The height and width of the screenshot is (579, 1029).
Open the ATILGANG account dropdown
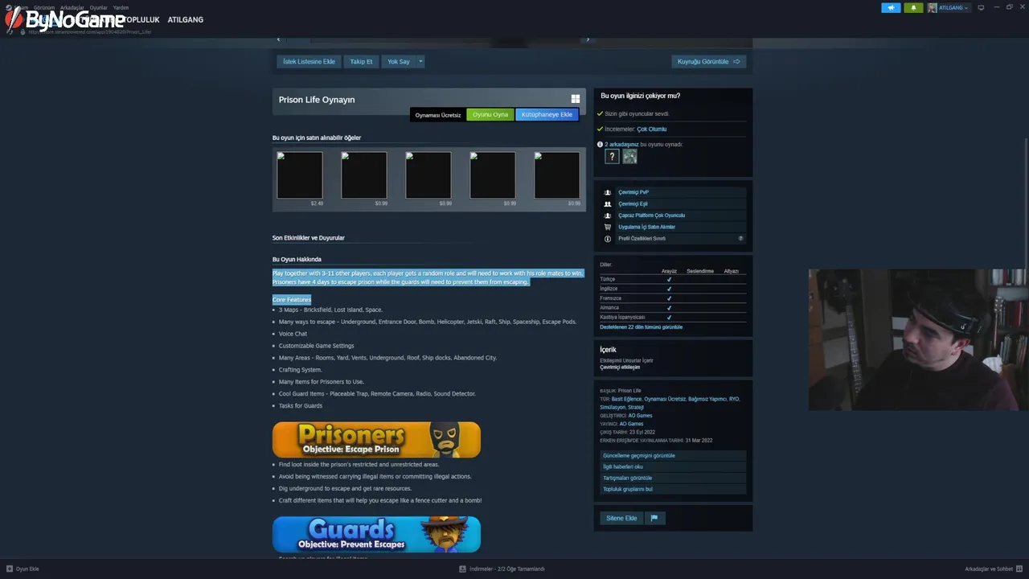(949, 7)
